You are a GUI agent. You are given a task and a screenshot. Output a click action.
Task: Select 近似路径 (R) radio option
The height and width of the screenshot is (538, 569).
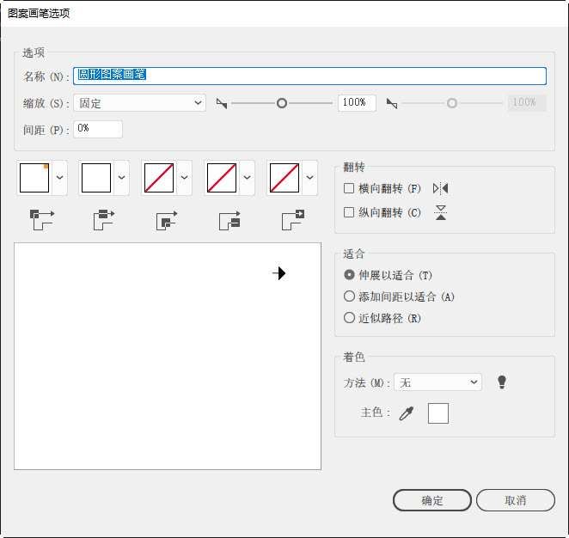(349, 318)
